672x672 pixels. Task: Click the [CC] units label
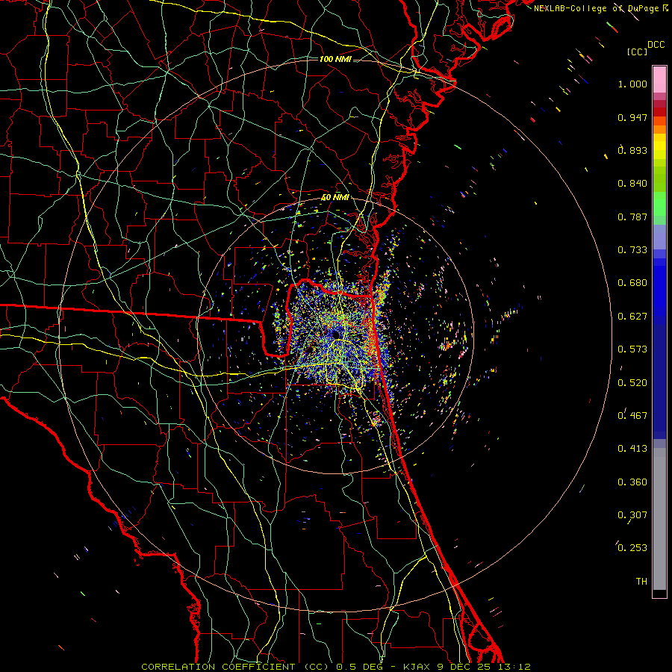point(637,52)
